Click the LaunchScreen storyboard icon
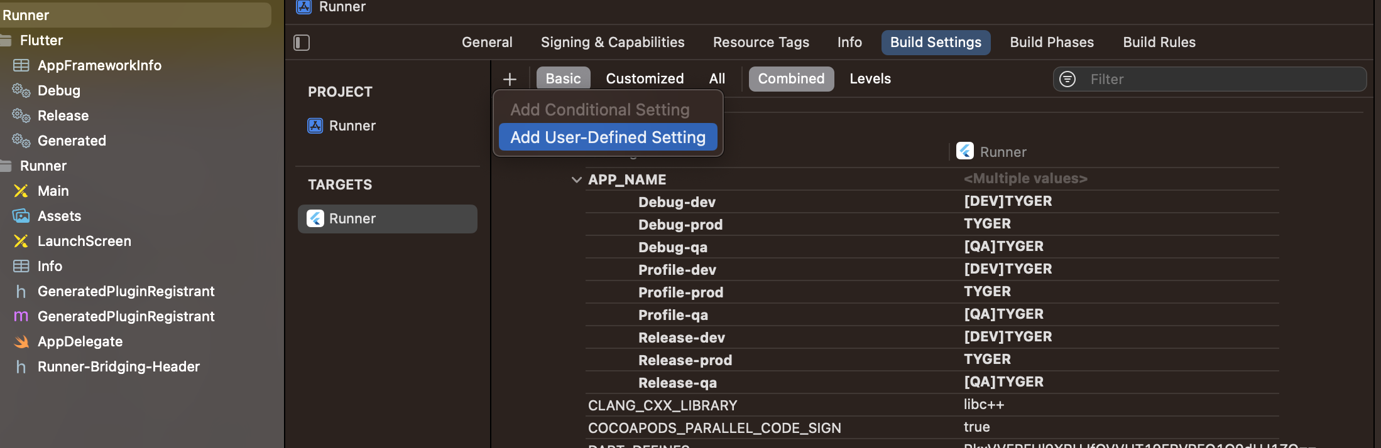This screenshot has width=1381, height=448. 21,241
